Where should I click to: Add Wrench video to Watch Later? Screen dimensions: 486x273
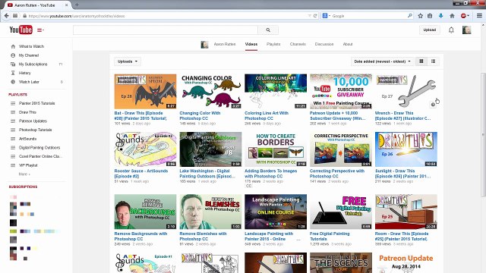pos(433,105)
